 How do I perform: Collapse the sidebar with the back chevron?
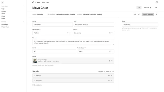[x=2, y=2]
